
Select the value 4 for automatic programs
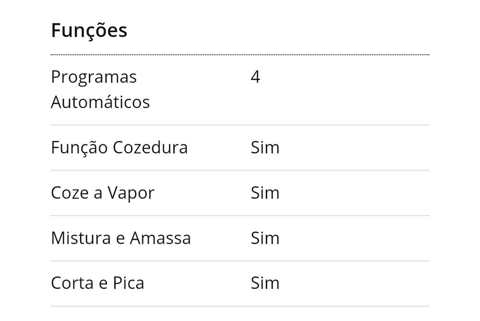[255, 77]
